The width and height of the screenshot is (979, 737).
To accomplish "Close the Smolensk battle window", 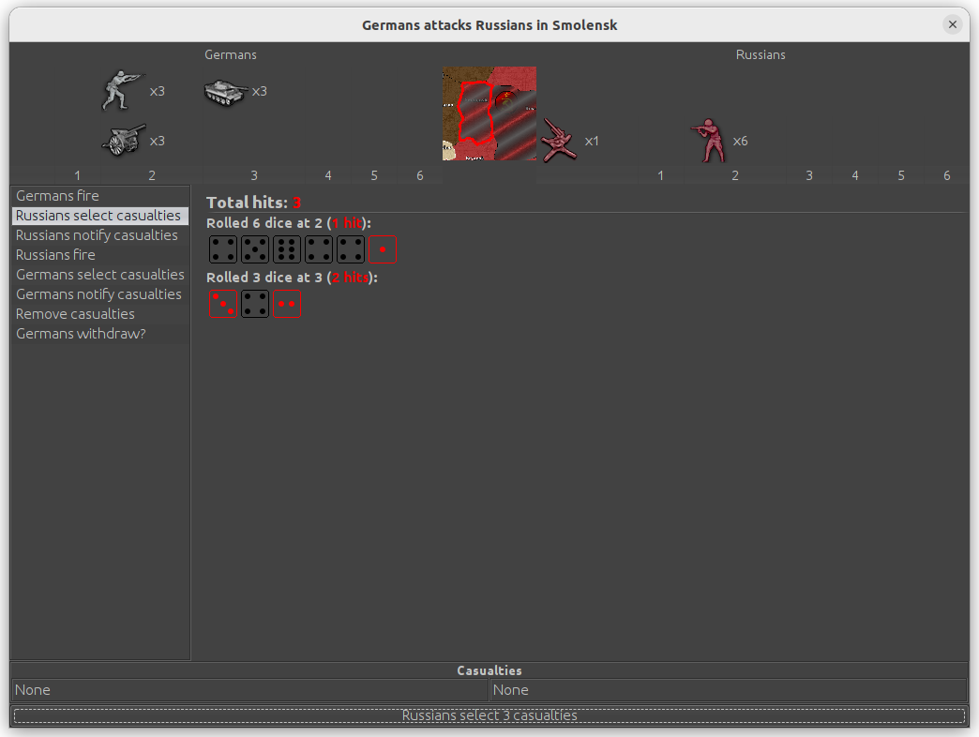I will point(953,24).
